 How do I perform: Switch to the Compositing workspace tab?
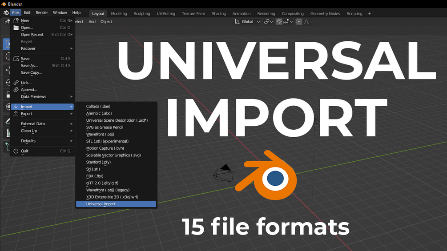pos(293,14)
